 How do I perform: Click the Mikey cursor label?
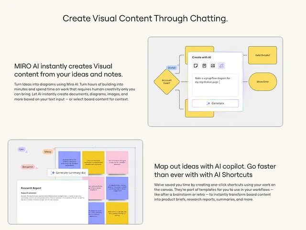[48, 152]
